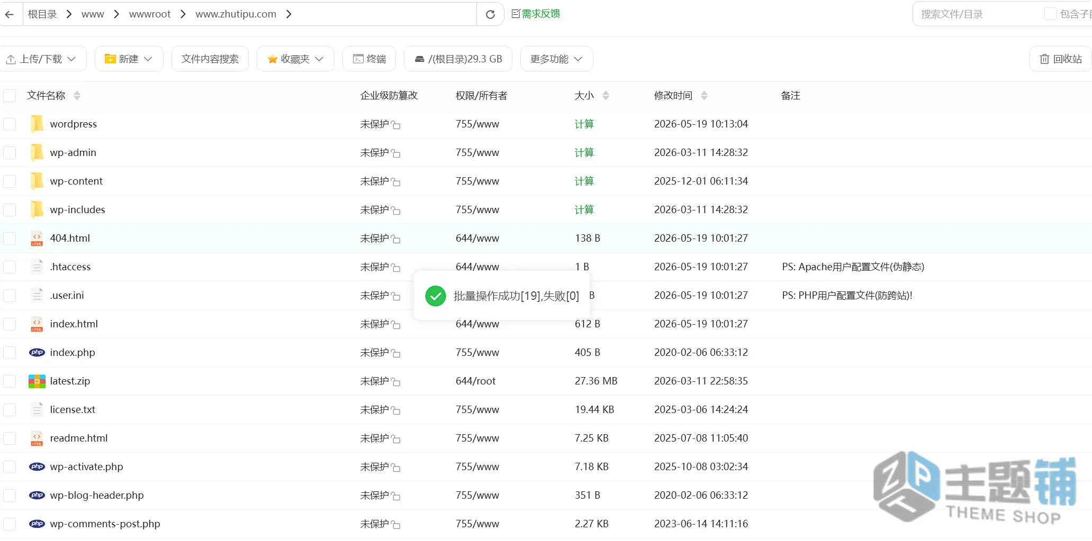Screen dimensions: 1092x541
Task: Click the license.txt file name
Action: 73,409
